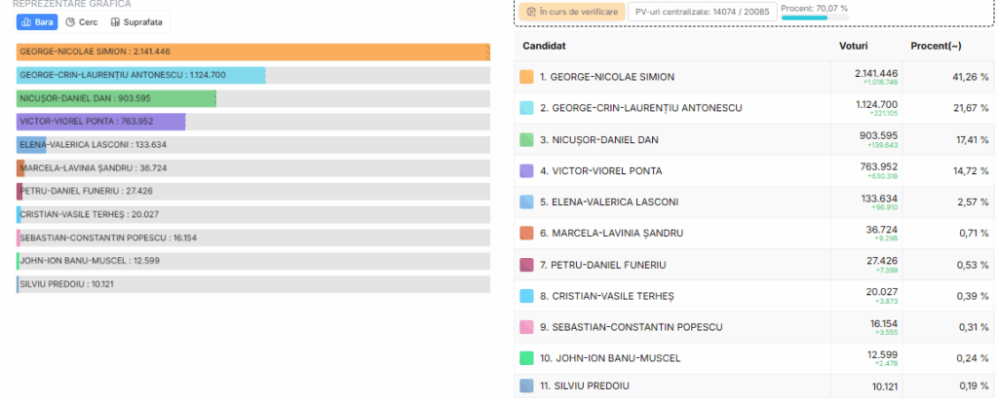Sort table by Voturi column header
The height and width of the screenshot is (403, 998).
pyautogui.click(x=853, y=46)
